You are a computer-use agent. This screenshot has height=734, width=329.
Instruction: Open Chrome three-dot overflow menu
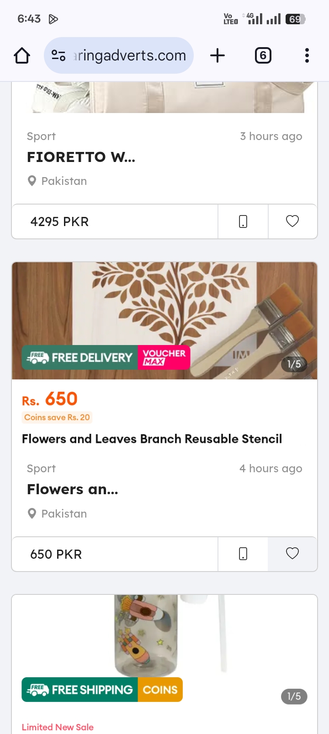[x=307, y=56]
